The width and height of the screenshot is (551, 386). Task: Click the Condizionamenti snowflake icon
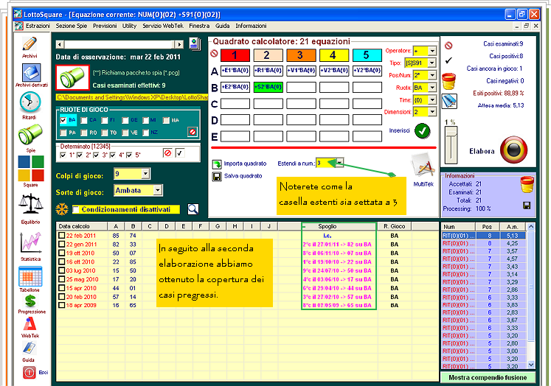62,209
